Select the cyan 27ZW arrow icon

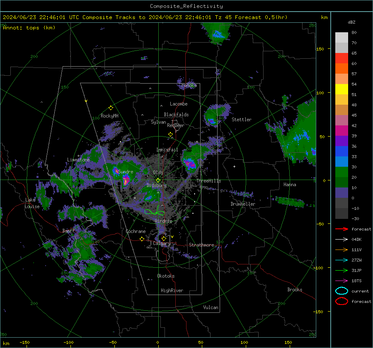tap(342, 260)
